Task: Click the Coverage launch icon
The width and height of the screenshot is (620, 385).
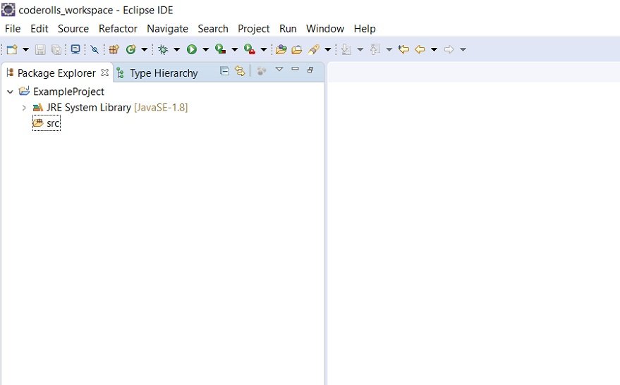Action: click(x=220, y=49)
